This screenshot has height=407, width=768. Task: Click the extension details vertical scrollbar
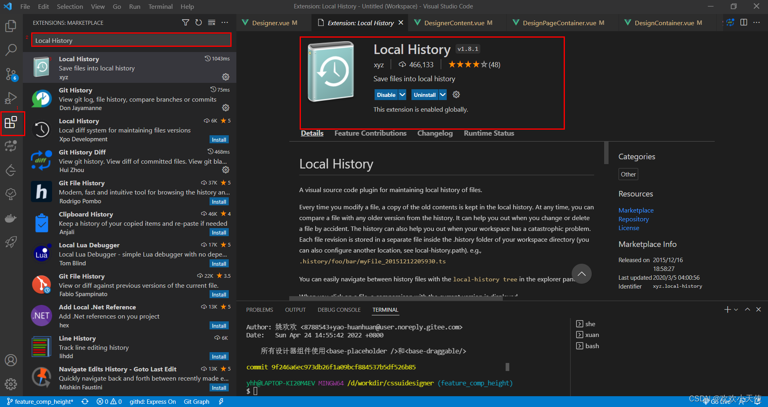point(606,153)
